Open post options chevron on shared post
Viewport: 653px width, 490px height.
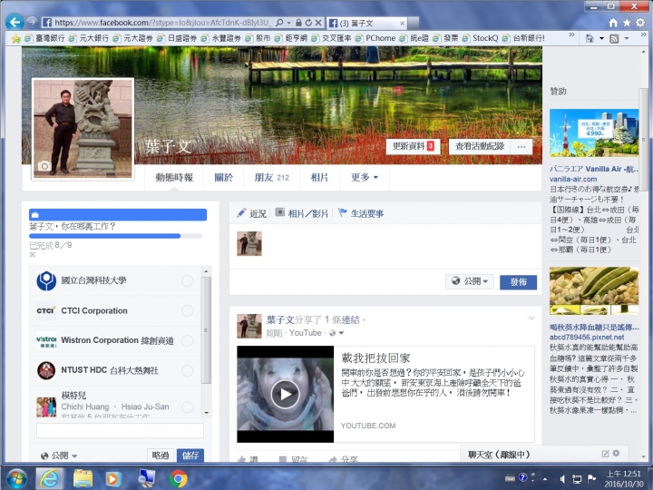click(x=531, y=318)
